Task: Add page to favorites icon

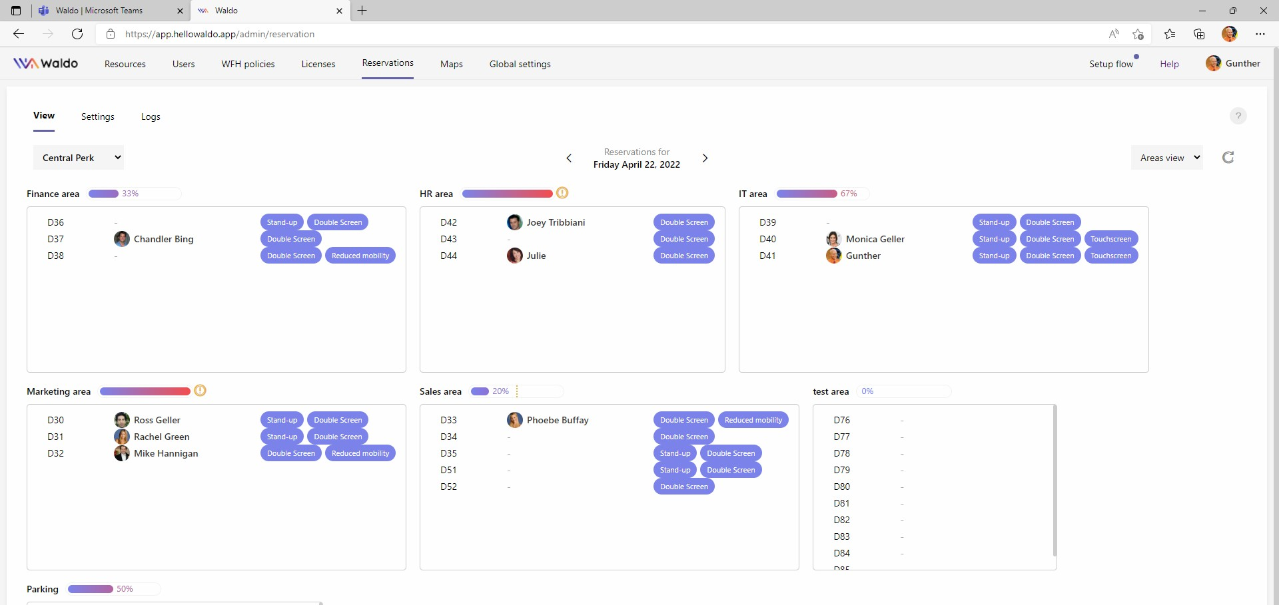Action: point(1138,34)
